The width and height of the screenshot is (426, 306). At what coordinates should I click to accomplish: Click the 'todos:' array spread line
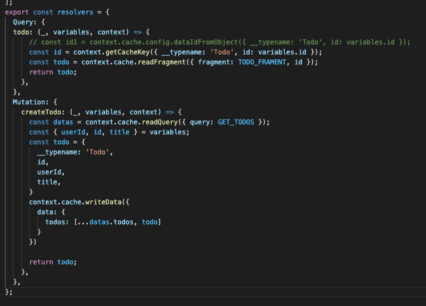(x=103, y=222)
